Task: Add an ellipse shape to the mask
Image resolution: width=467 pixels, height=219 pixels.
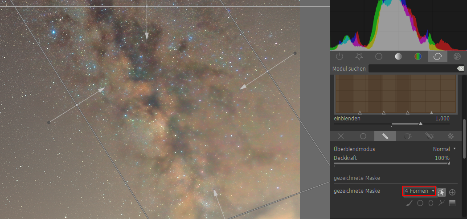Action: click(x=430, y=203)
